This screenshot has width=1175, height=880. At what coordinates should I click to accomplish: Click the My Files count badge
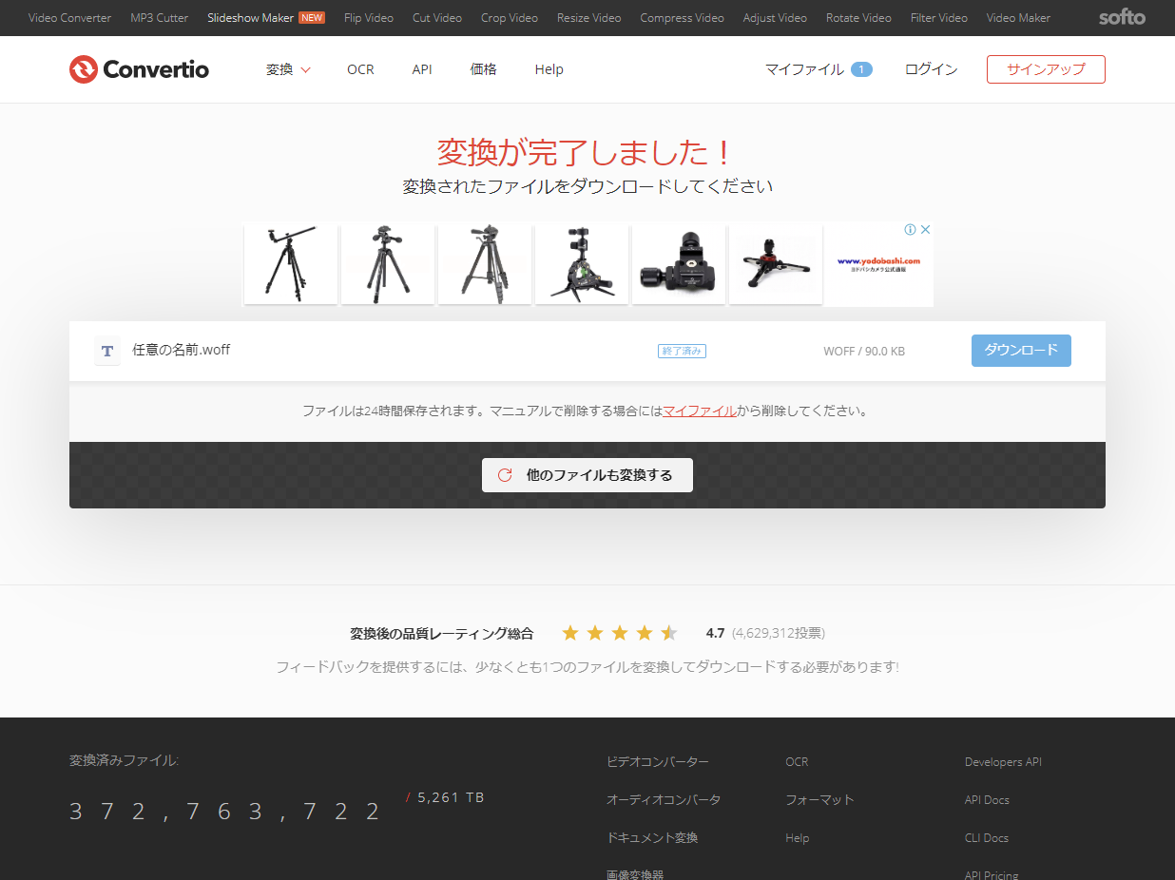pyautogui.click(x=861, y=69)
